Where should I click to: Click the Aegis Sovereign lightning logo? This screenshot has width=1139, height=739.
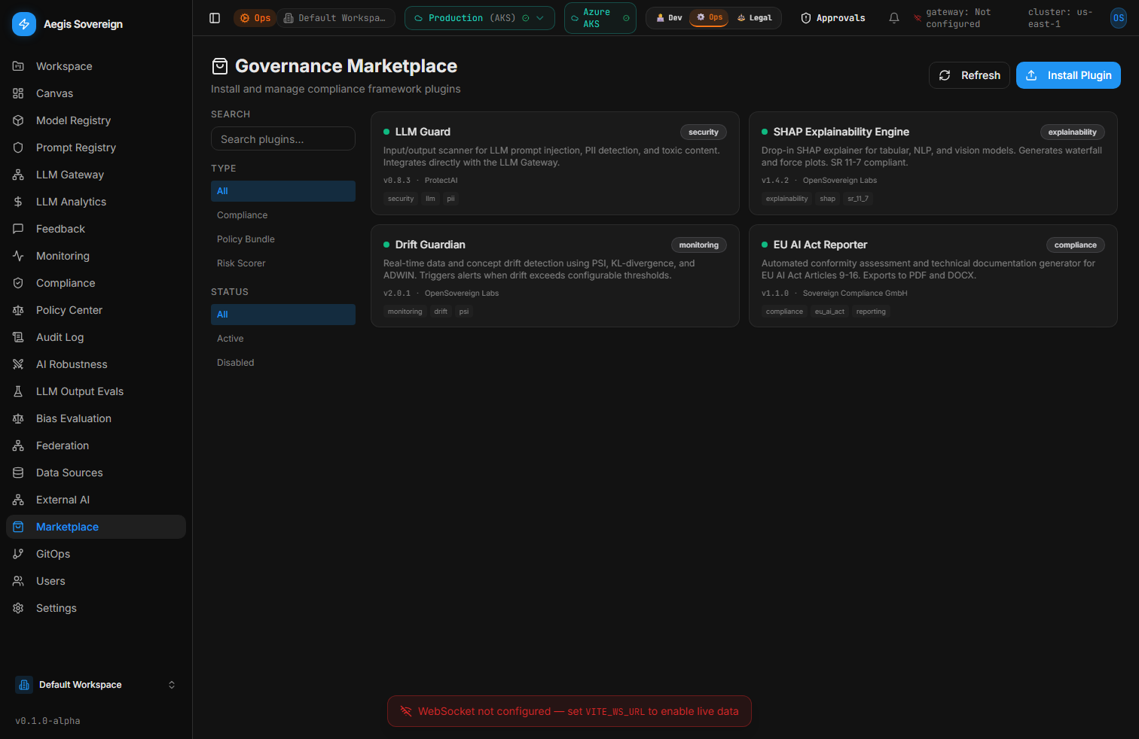(24, 24)
